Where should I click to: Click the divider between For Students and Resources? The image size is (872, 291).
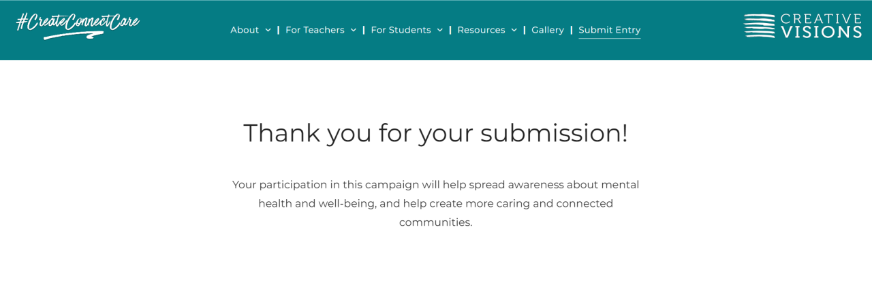point(450,30)
